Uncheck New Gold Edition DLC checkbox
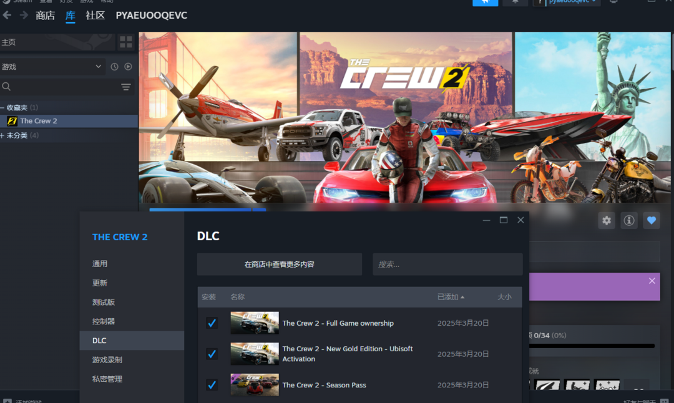 212,354
